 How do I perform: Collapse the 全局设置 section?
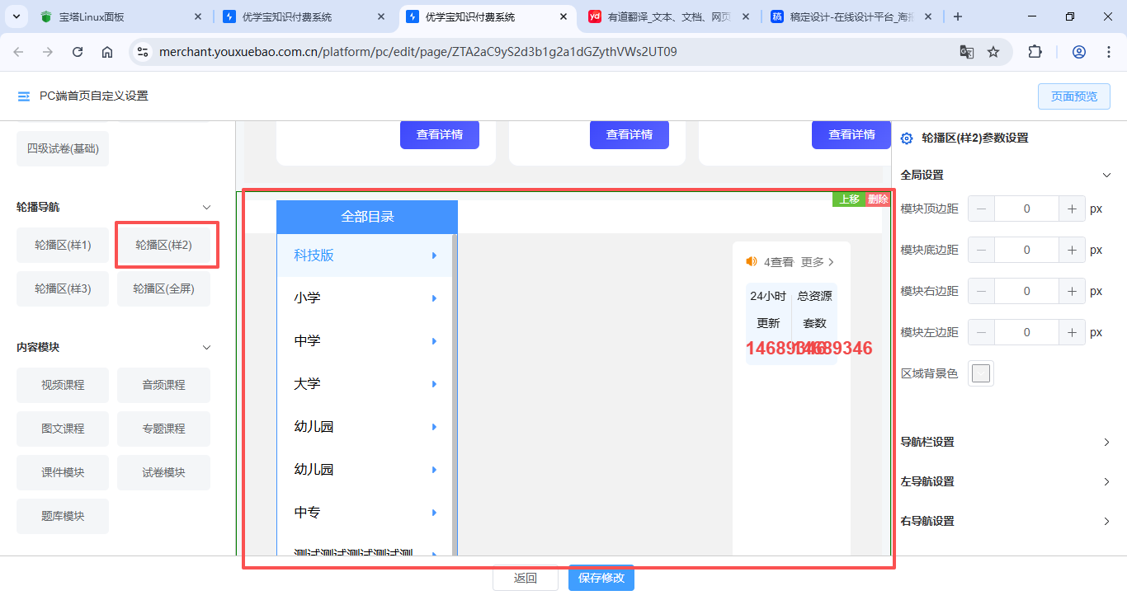[1107, 175]
